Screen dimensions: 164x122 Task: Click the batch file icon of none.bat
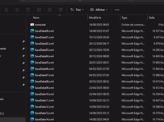coord(32,25)
